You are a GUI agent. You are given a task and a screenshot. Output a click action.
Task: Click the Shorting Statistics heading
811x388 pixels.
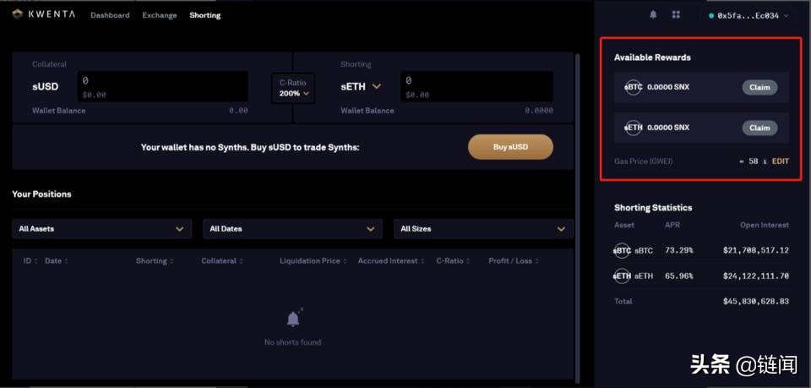click(653, 207)
